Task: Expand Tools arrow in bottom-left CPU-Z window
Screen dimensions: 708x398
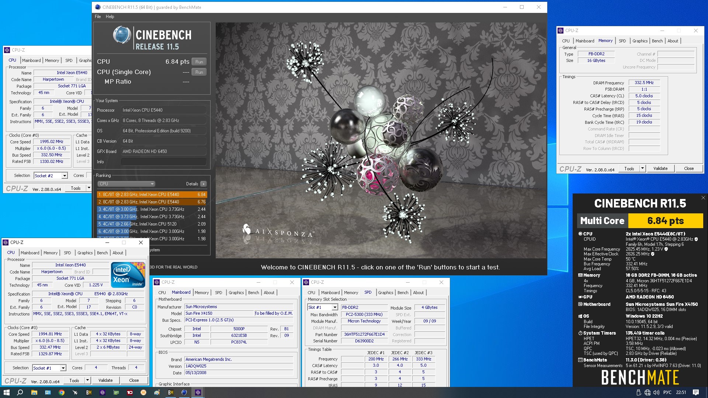Action: 87,380
